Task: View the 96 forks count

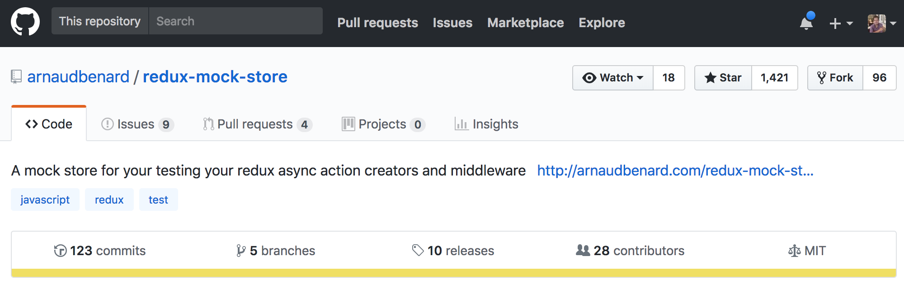Action: pyautogui.click(x=879, y=78)
